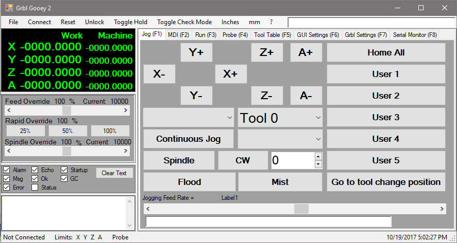Viewport: 457px width, 243px height.
Task: Uncheck the Msg checkbox
Action: (x=6, y=178)
